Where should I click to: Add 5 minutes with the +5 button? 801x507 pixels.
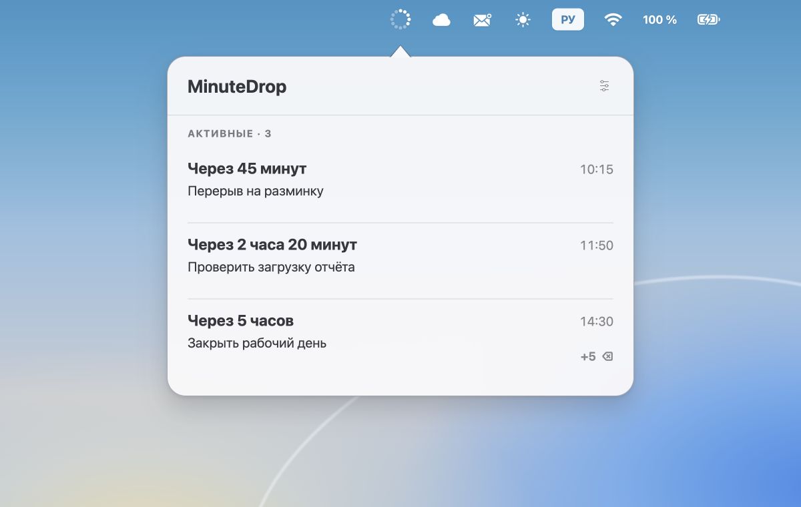(588, 357)
